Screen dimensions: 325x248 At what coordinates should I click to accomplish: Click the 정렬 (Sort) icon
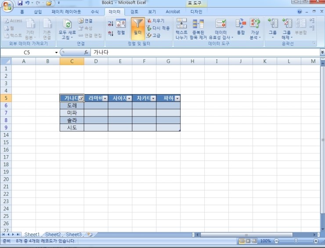click(121, 27)
